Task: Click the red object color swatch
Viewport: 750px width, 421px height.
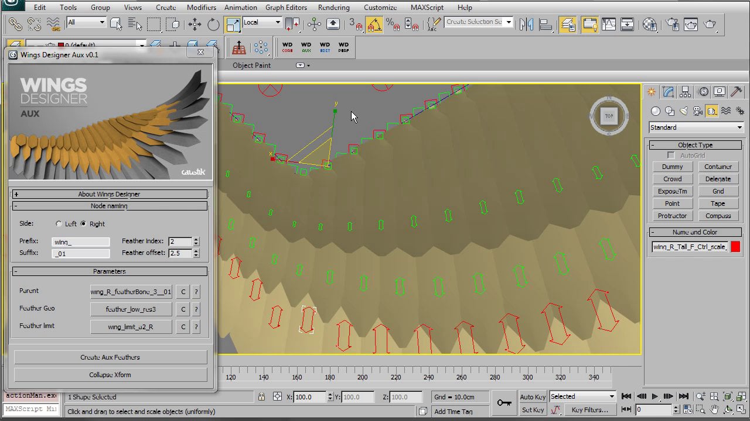Action: pos(735,247)
